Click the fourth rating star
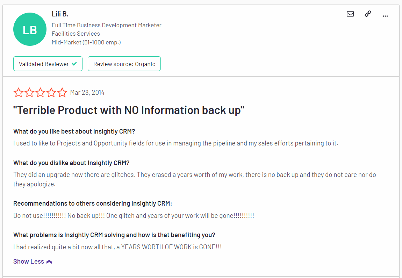This screenshot has height=278, width=402. pos(51,92)
